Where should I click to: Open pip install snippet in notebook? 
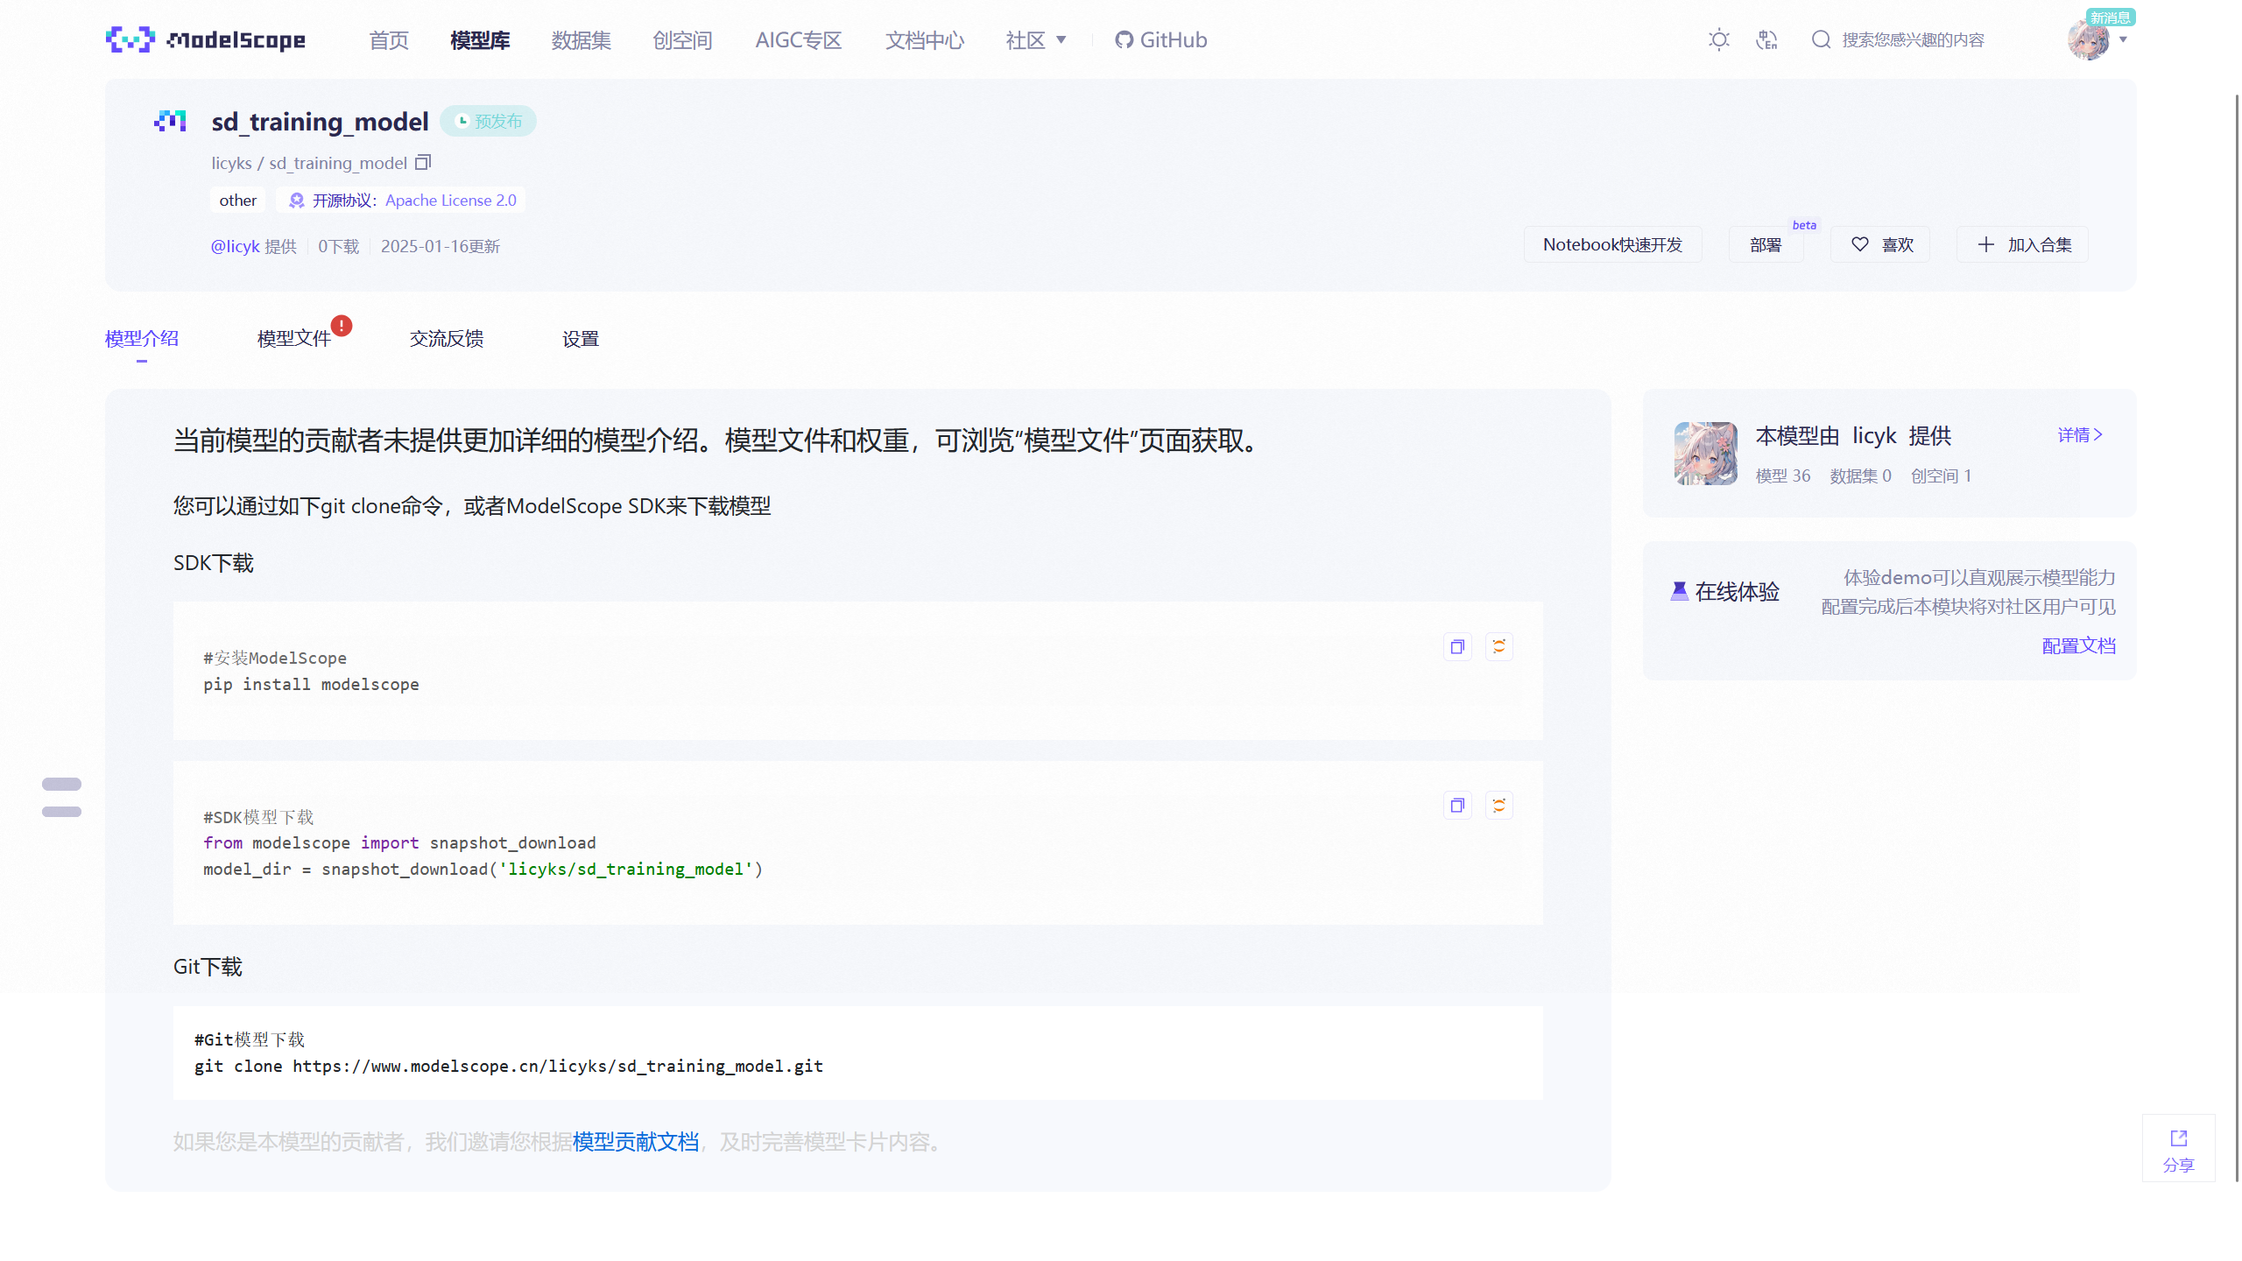tap(1498, 646)
